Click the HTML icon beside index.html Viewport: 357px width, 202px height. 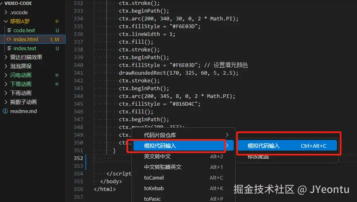pos(9,39)
